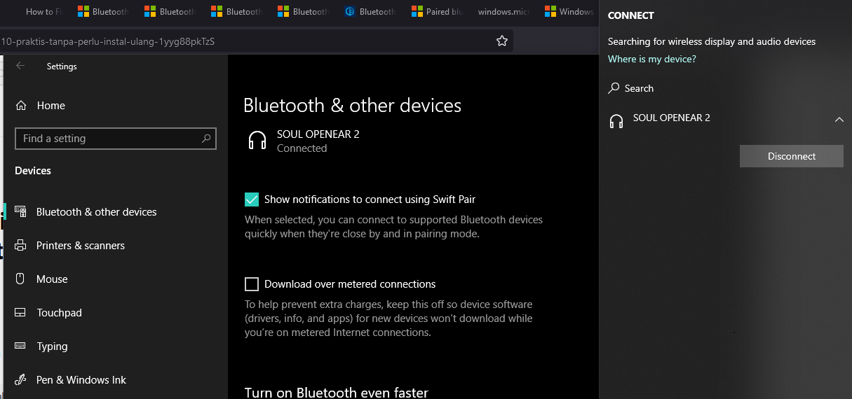Click headphones icon in Connect panel

point(616,121)
